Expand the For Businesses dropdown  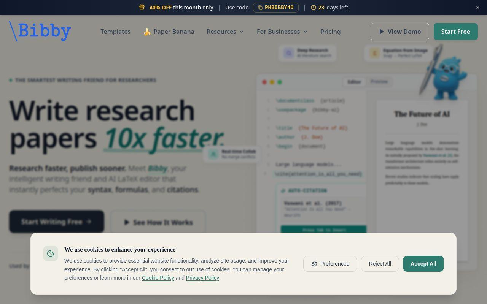[x=282, y=32]
